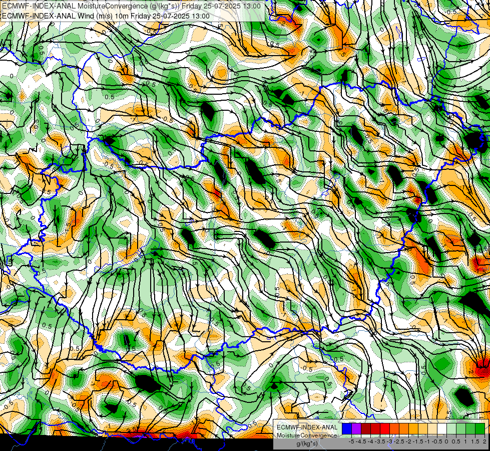Viewport: 490px width, 451px height.
Task: Click the legend title 'ECMWF-INDEX-ANAL'
Action: click(307, 427)
